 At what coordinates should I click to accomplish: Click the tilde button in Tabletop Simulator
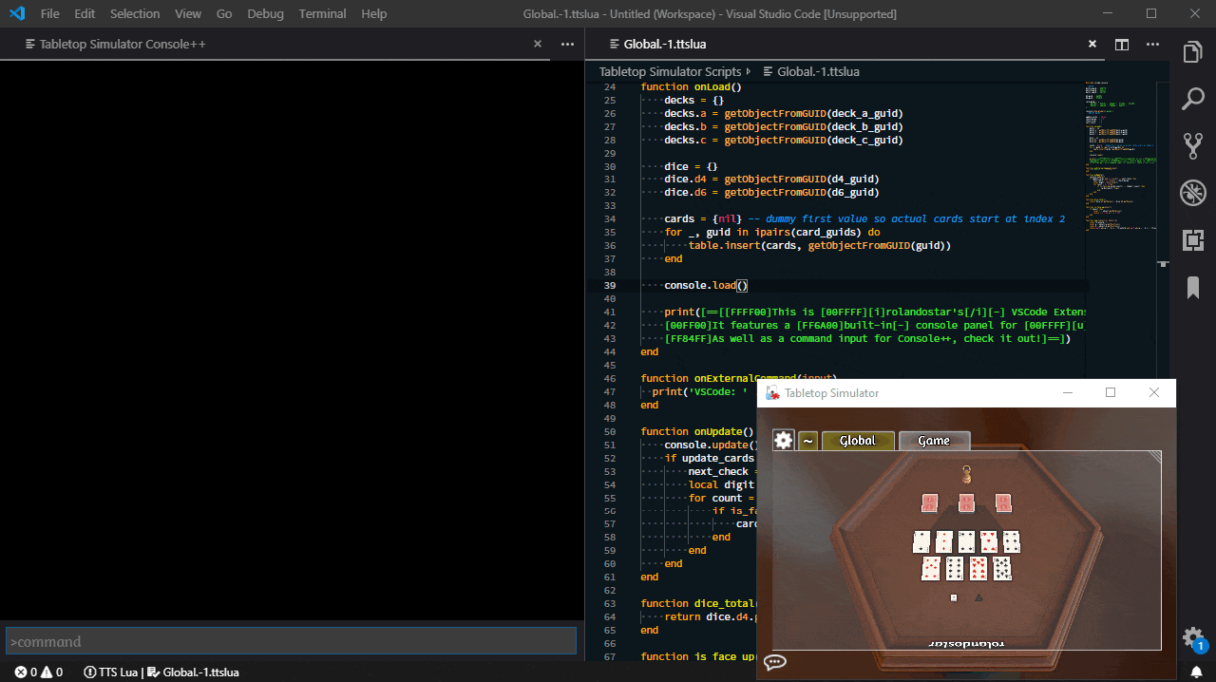coord(807,441)
